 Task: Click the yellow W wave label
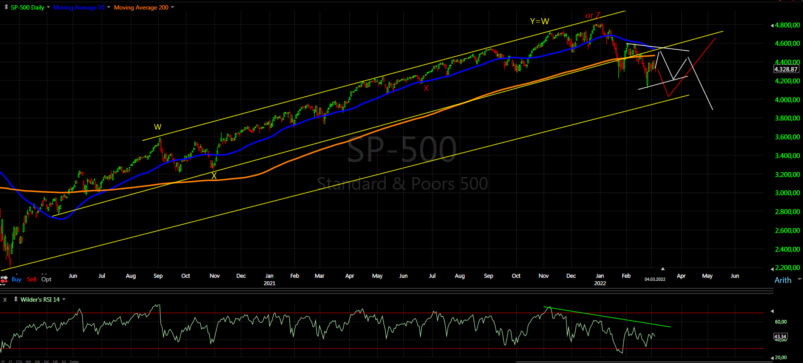coord(157,127)
